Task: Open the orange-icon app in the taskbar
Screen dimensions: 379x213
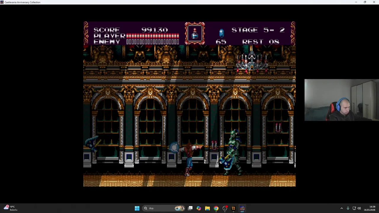Action: point(233,208)
